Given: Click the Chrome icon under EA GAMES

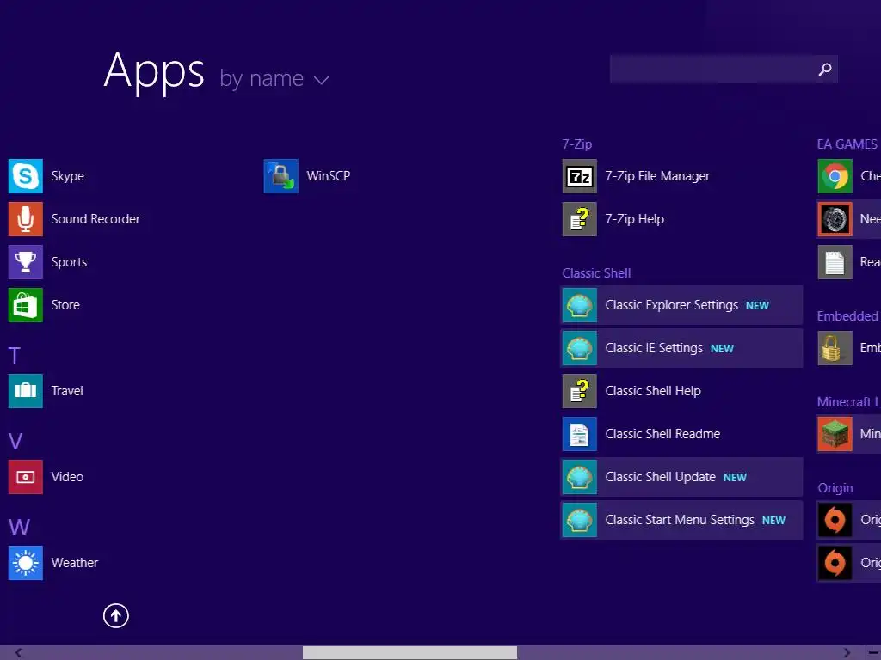Looking at the screenshot, I should tap(835, 175).
